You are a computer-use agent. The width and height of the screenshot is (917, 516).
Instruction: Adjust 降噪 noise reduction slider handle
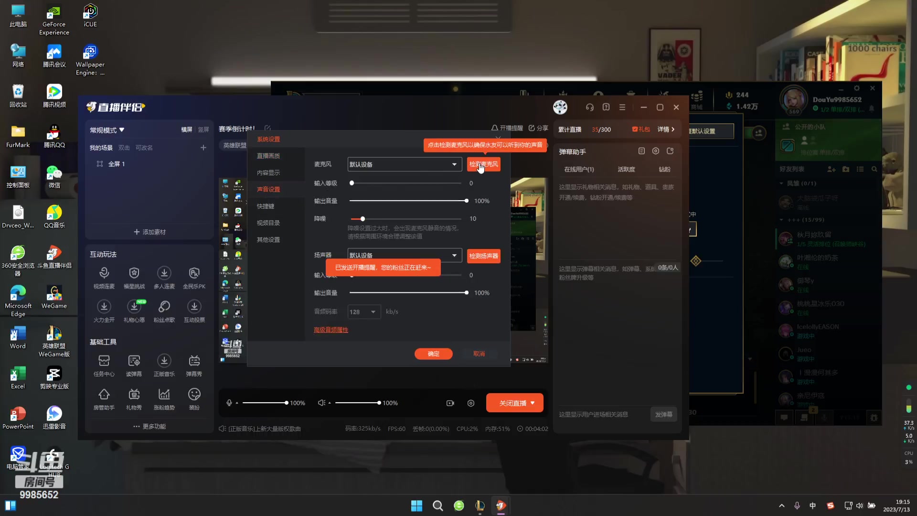363,219
